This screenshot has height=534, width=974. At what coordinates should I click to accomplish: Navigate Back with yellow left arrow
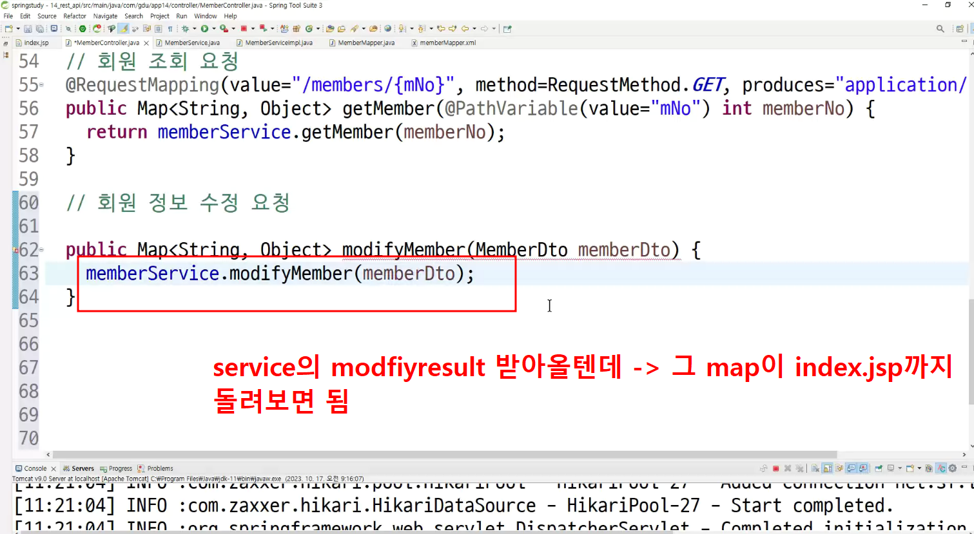click(x=465, y=28)
